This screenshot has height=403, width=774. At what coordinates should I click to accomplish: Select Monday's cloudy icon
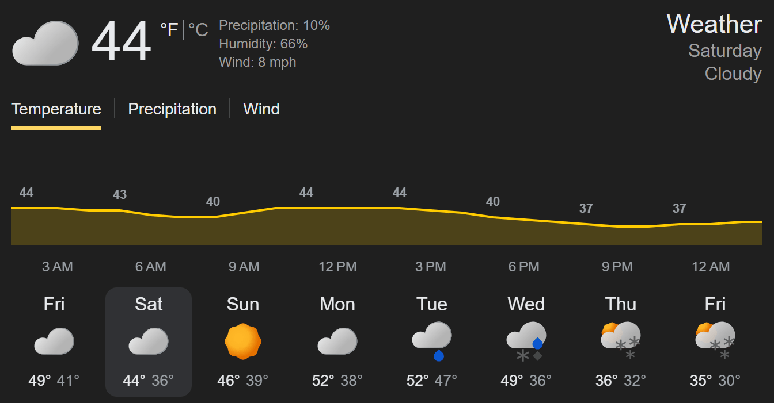pos(337,341)
